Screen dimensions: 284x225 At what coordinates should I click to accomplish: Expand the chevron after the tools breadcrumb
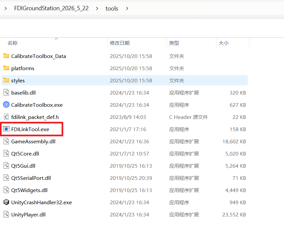[127, 8]
